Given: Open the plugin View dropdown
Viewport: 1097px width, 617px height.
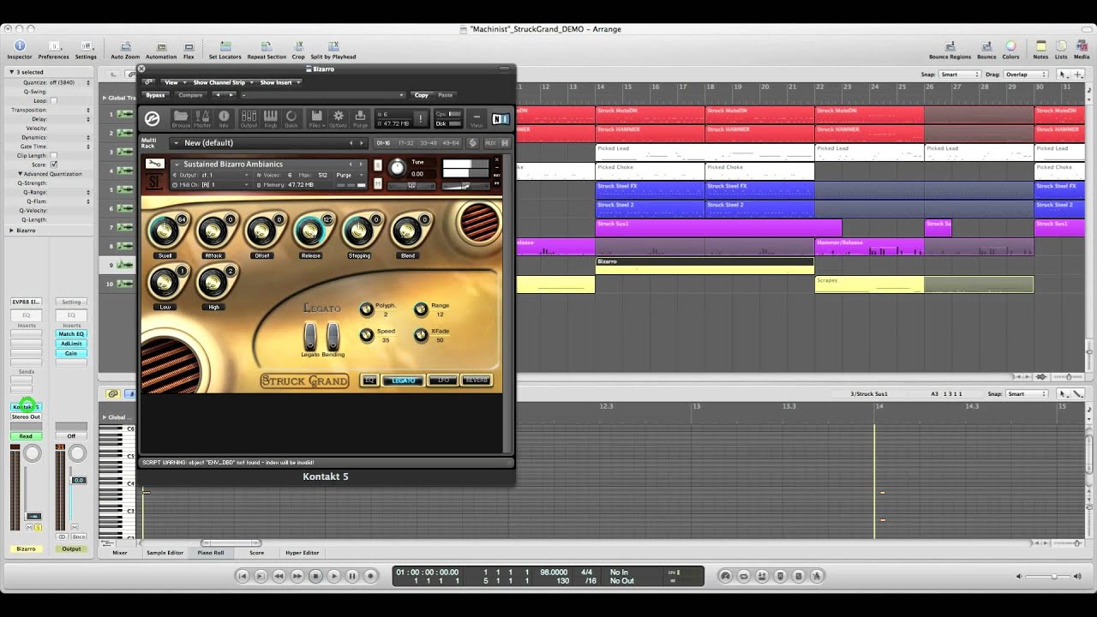Looking at the screenshot, I should tap(173, 82).
